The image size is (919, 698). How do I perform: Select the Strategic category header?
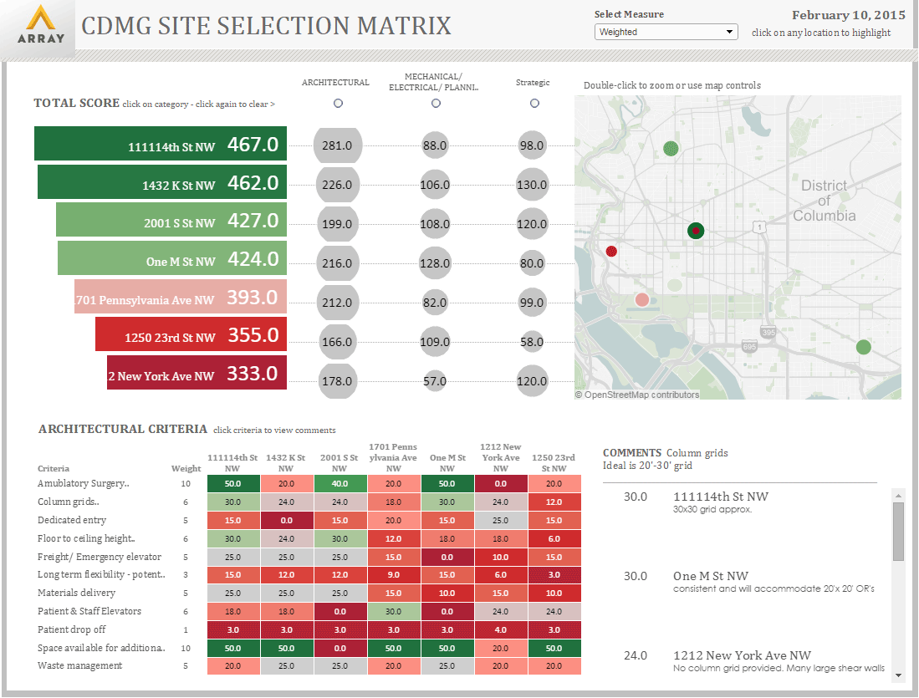pos(533,82)
